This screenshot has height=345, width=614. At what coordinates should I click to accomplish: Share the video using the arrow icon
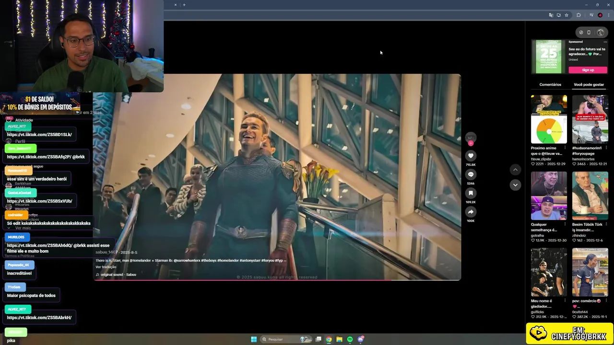(x=471, y=212)
